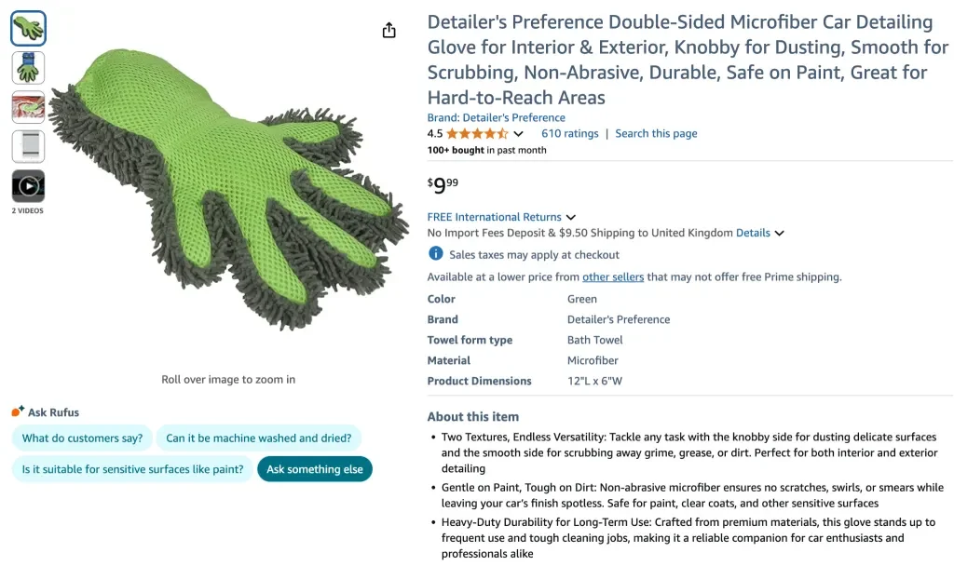The height and width of the screenshot is (566, 954).
Task: Visit Brand: Detailer's Preference link
Action: click(x=496, y=117)
